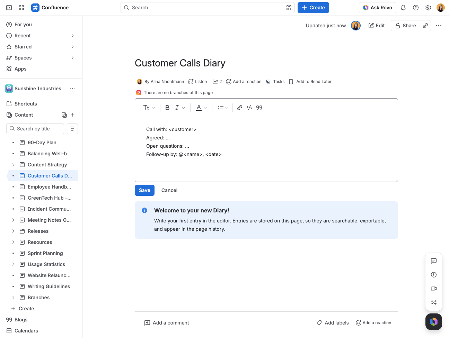Image resolution: width=449 pixels, height=338 pixels.
Task: Expand the Spaces menu chevron
Action: (72, 58)
